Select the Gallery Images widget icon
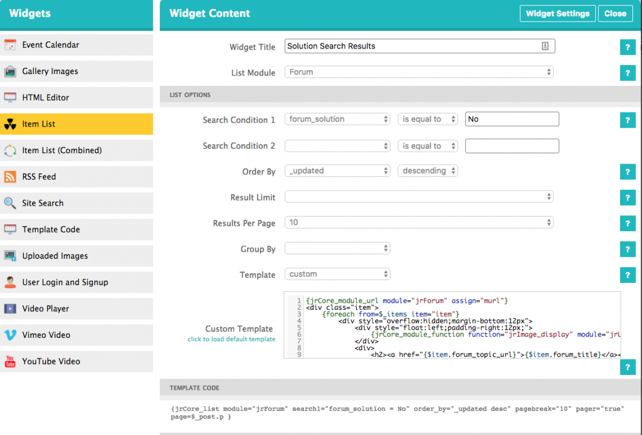 (x=10, y=72)
